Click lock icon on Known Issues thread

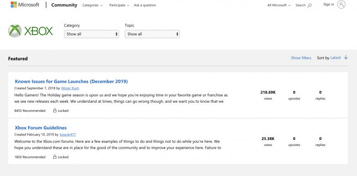point(55,111)
